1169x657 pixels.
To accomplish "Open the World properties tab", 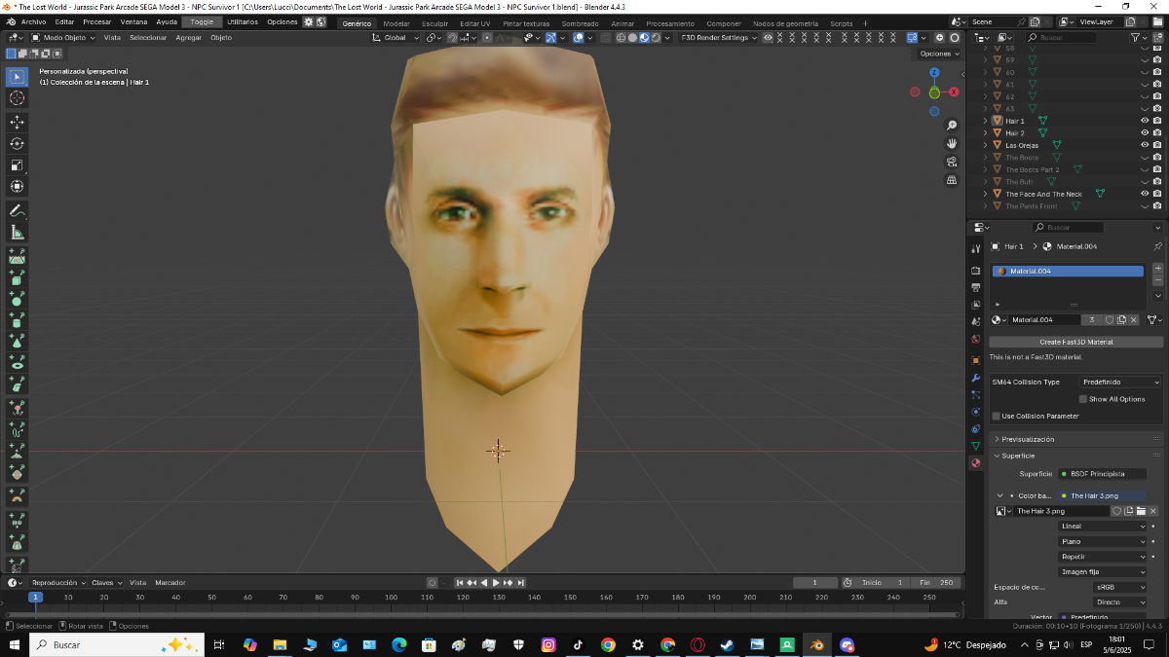I will pos(975,340).
